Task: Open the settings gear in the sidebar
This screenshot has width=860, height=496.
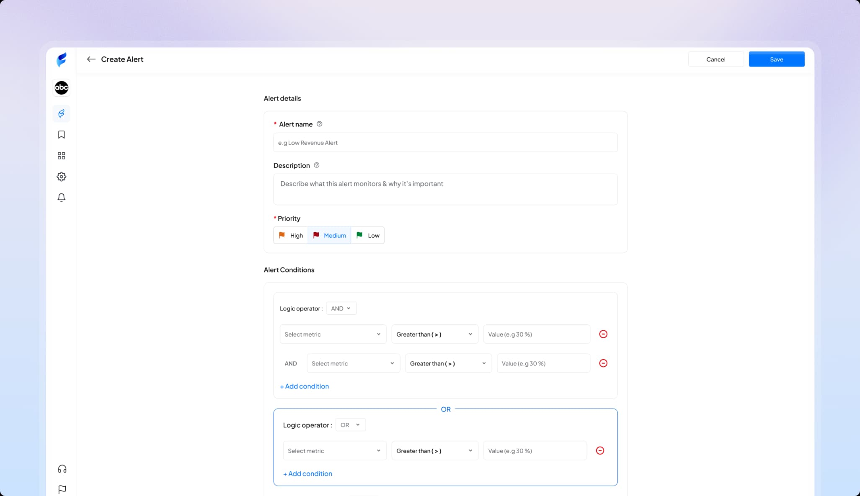Action: pyautogui.click(x=61, y=176)
